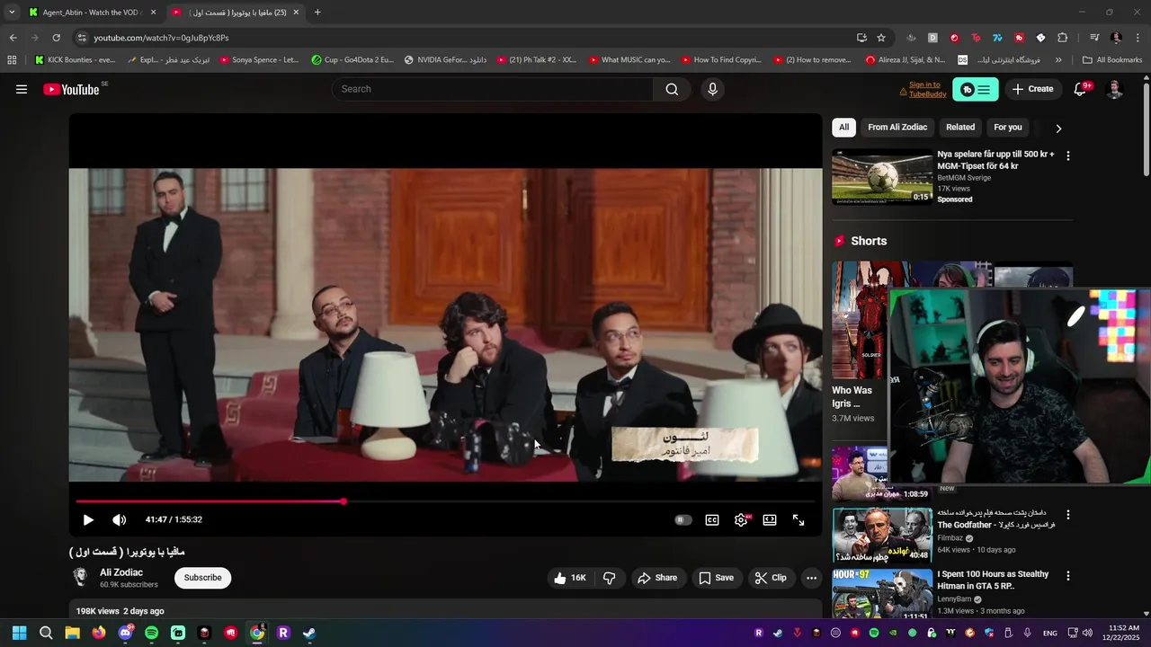Click the Ali Zodiac channel avatar

coord(81,578)
